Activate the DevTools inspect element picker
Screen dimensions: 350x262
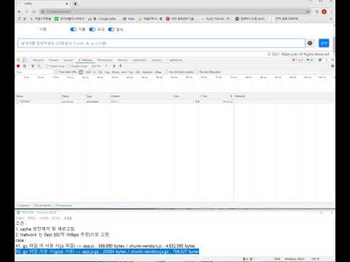pos(18,60)
